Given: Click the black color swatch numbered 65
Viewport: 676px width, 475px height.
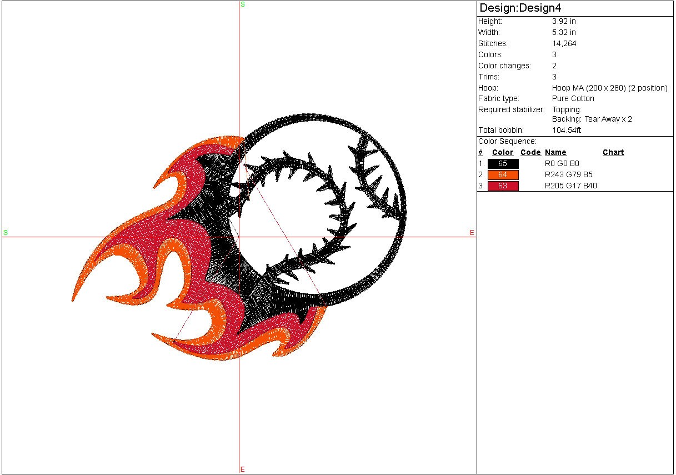Looking at the screenshot, I should click(503, 164).
